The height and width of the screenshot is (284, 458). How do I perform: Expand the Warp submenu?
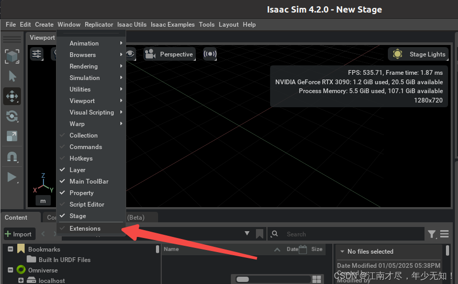pyautogui.click(x=91, y=124)
